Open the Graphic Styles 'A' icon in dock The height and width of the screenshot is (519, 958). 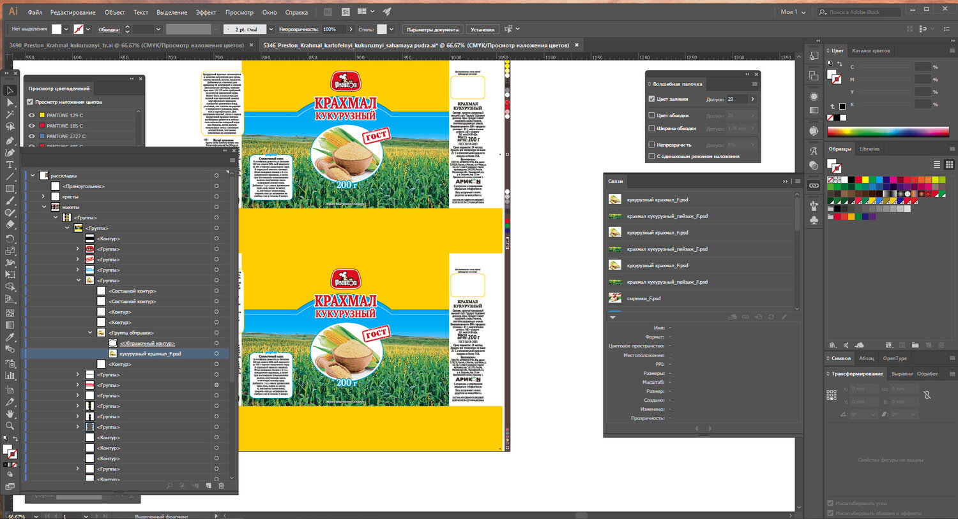tap(814, 151)
